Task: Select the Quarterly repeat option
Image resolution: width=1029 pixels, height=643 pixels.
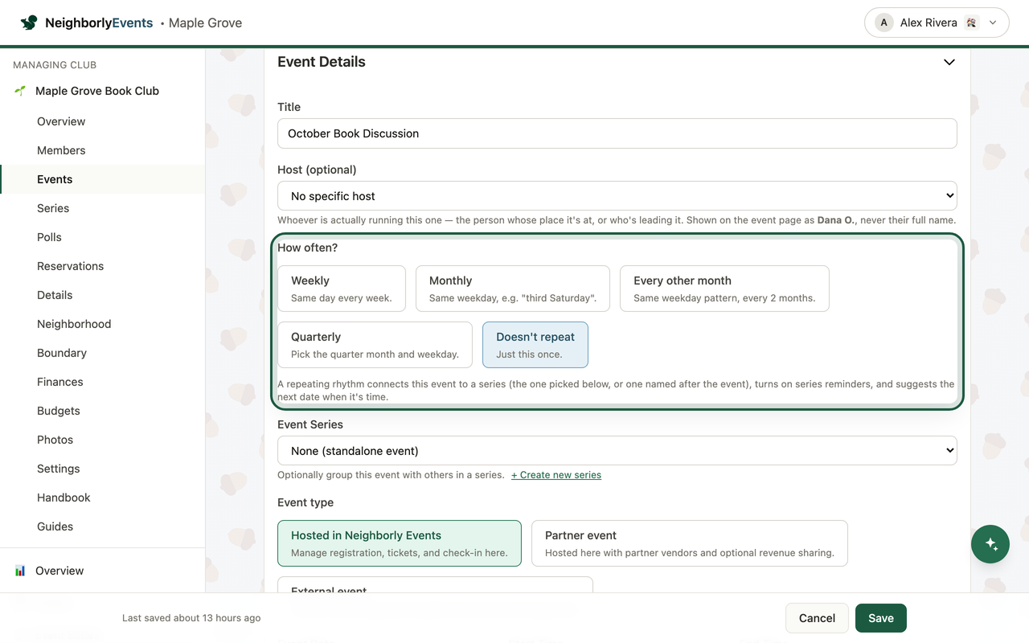Action: pyautogui.click(x=375, y=345)
